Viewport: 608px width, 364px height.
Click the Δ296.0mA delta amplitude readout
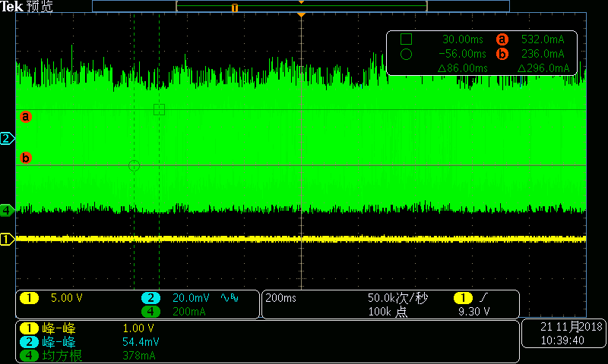click(543, 68)
